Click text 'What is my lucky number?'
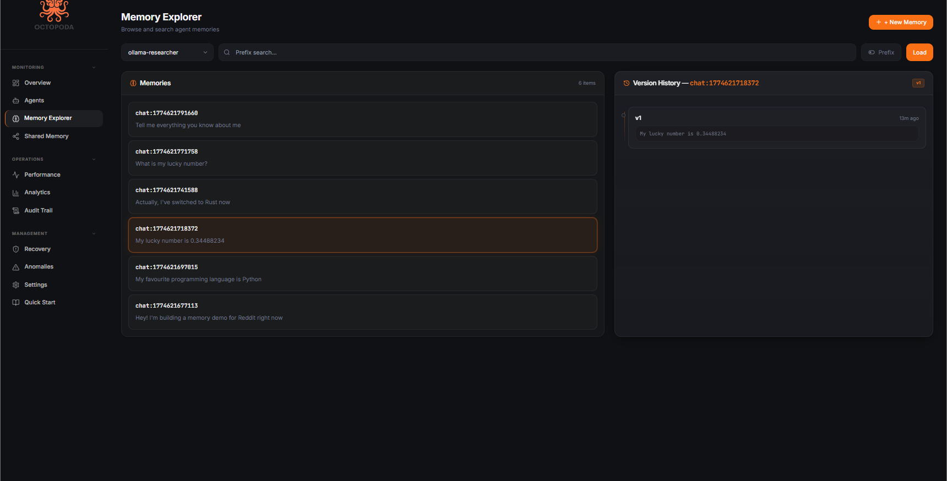The height and width of the screenshot is (481, 947). 172,164
